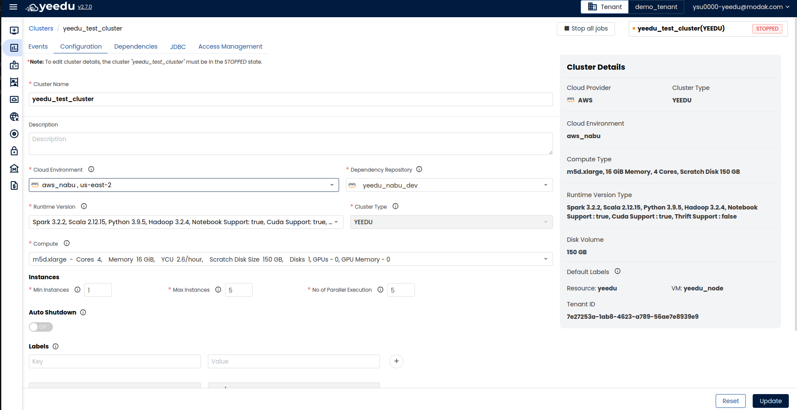Click the label Value input
The width and height of the screenshot is (797, 410).
point(294,361)
